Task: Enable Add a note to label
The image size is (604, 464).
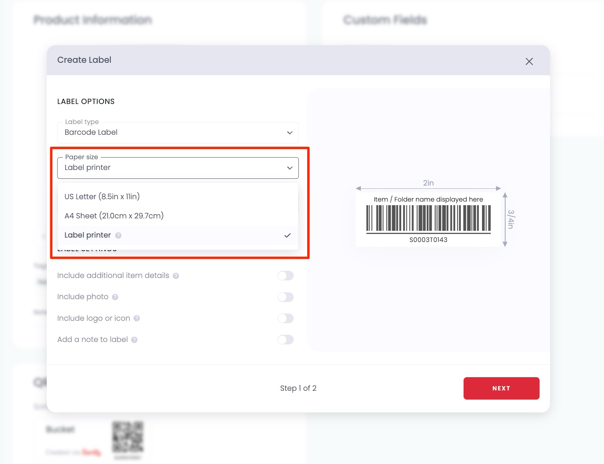Action: click(x=285, y=340)
